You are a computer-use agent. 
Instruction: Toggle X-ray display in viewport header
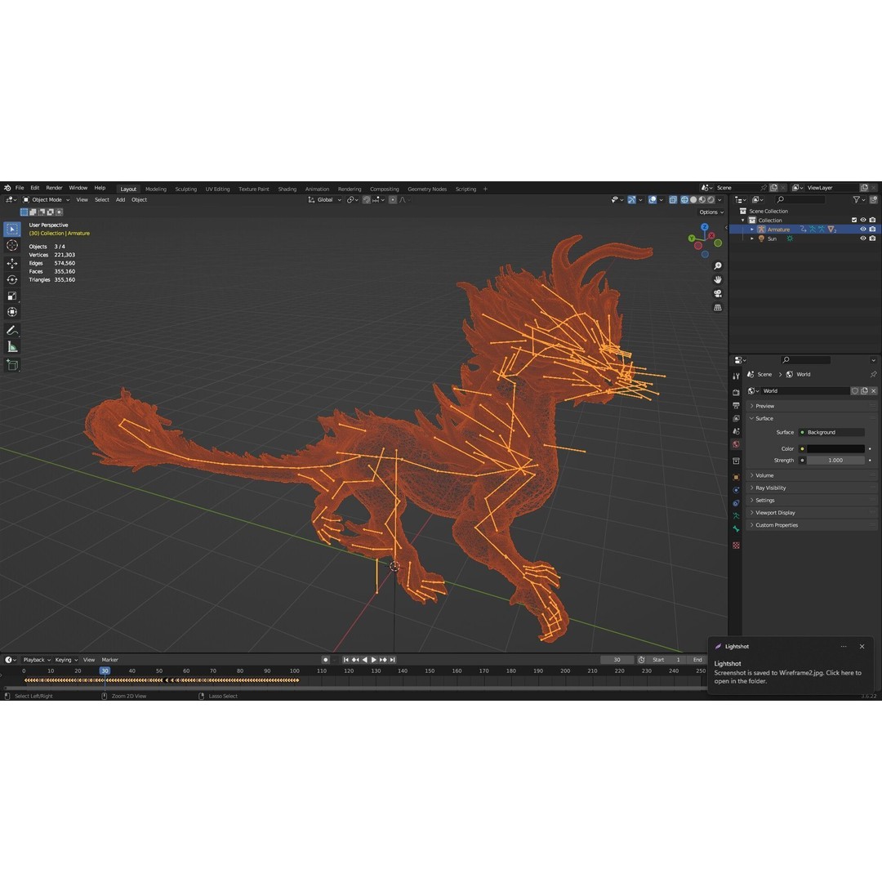coord(673,200)
